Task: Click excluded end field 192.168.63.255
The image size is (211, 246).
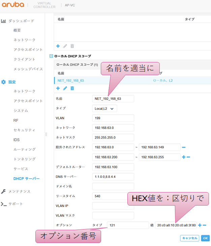Action: tap(160, 157)
